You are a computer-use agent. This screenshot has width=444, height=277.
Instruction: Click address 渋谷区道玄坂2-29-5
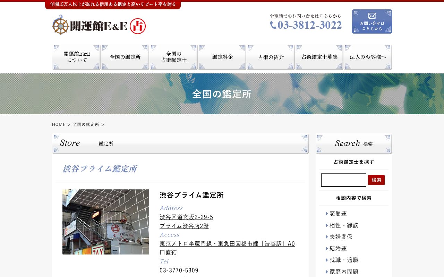pos(186,217)
